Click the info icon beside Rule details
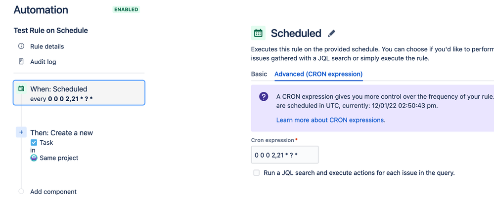494x202 pixels. tap(21, 46)
